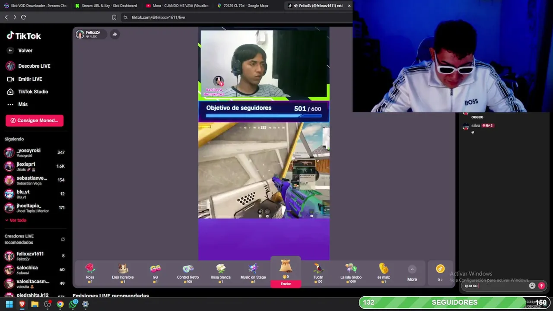Close the FelixxZv TikTok tab
This screenshot has width=553, height=311.
pyautogui.click(x=349, y=6)
